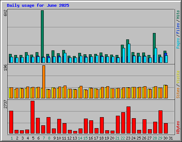
Task: Click green day label 22 on the x-axis
Action: 123,138
